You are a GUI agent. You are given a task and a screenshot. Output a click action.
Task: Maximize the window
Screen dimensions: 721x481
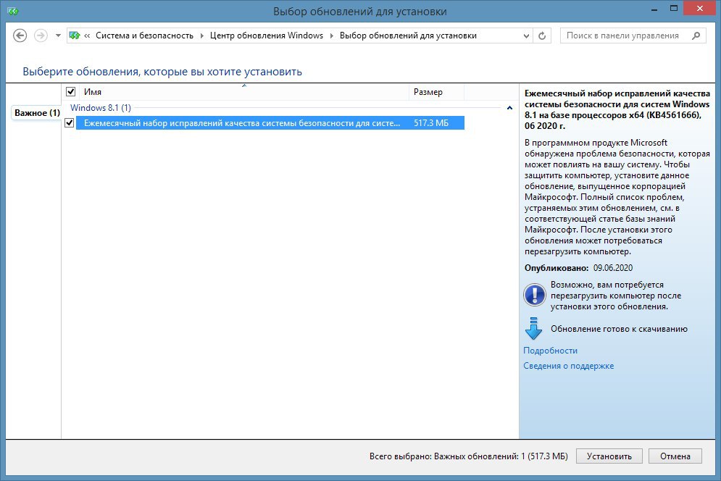click(x=674, y=8)
